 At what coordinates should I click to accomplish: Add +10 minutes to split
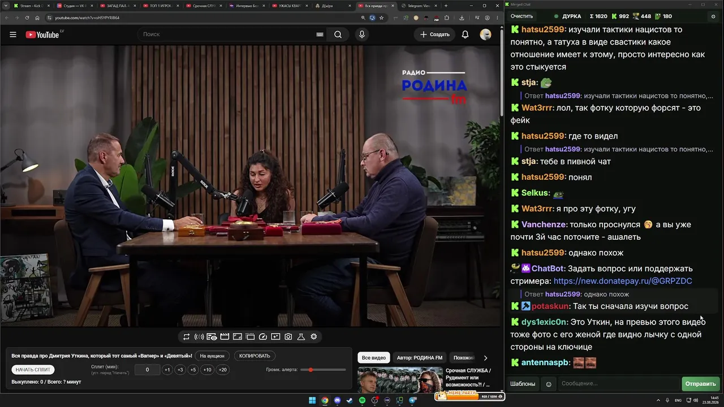point(208,370)
